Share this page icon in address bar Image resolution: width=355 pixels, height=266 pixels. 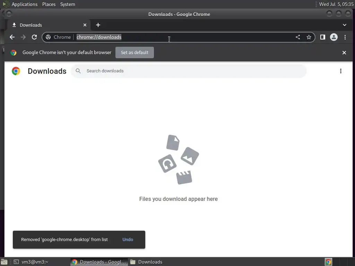pos(298,37)
